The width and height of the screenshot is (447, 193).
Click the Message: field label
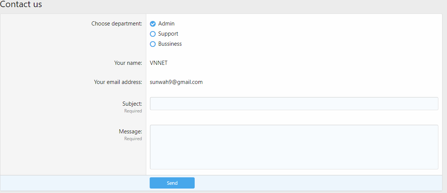[130, 132]
